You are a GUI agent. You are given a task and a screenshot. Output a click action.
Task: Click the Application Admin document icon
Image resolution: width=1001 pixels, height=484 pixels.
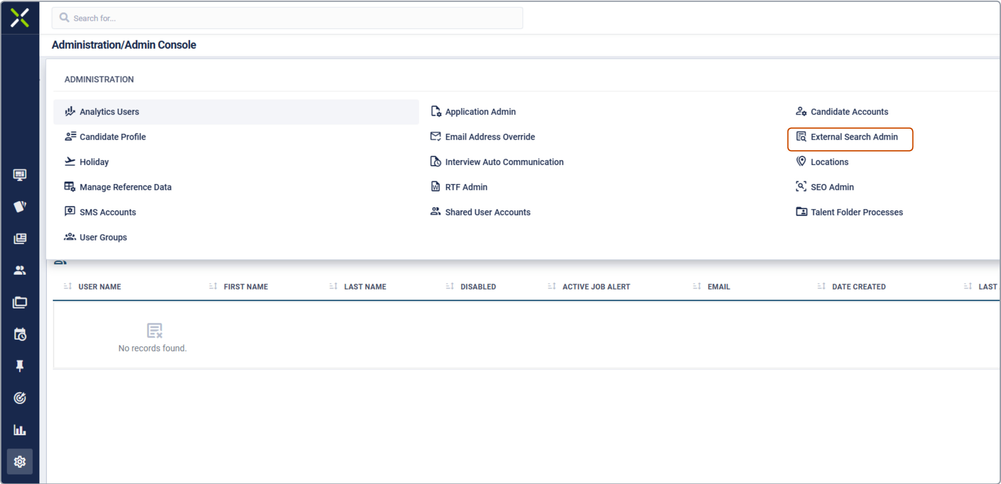(x=436, y=112)
